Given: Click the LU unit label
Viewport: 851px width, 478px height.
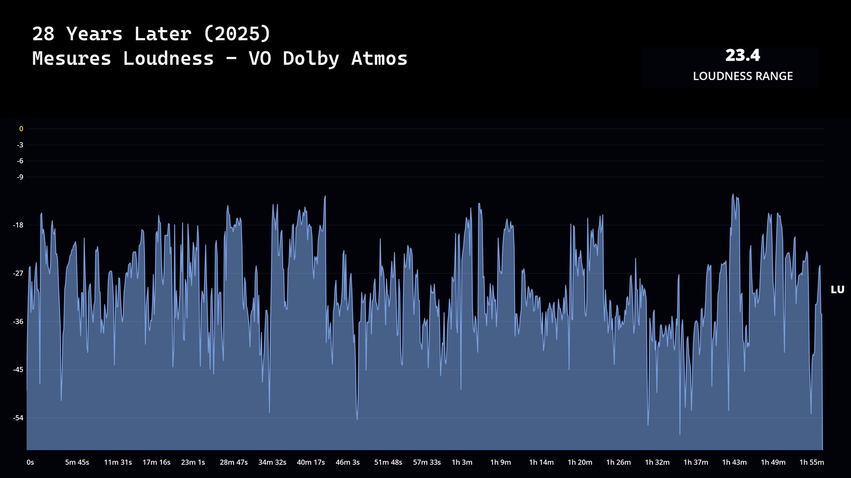Looking at the screenshot, I should coord(837,290).
